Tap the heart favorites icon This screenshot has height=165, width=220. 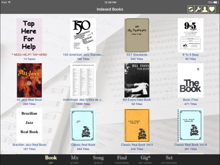(212, 9)
